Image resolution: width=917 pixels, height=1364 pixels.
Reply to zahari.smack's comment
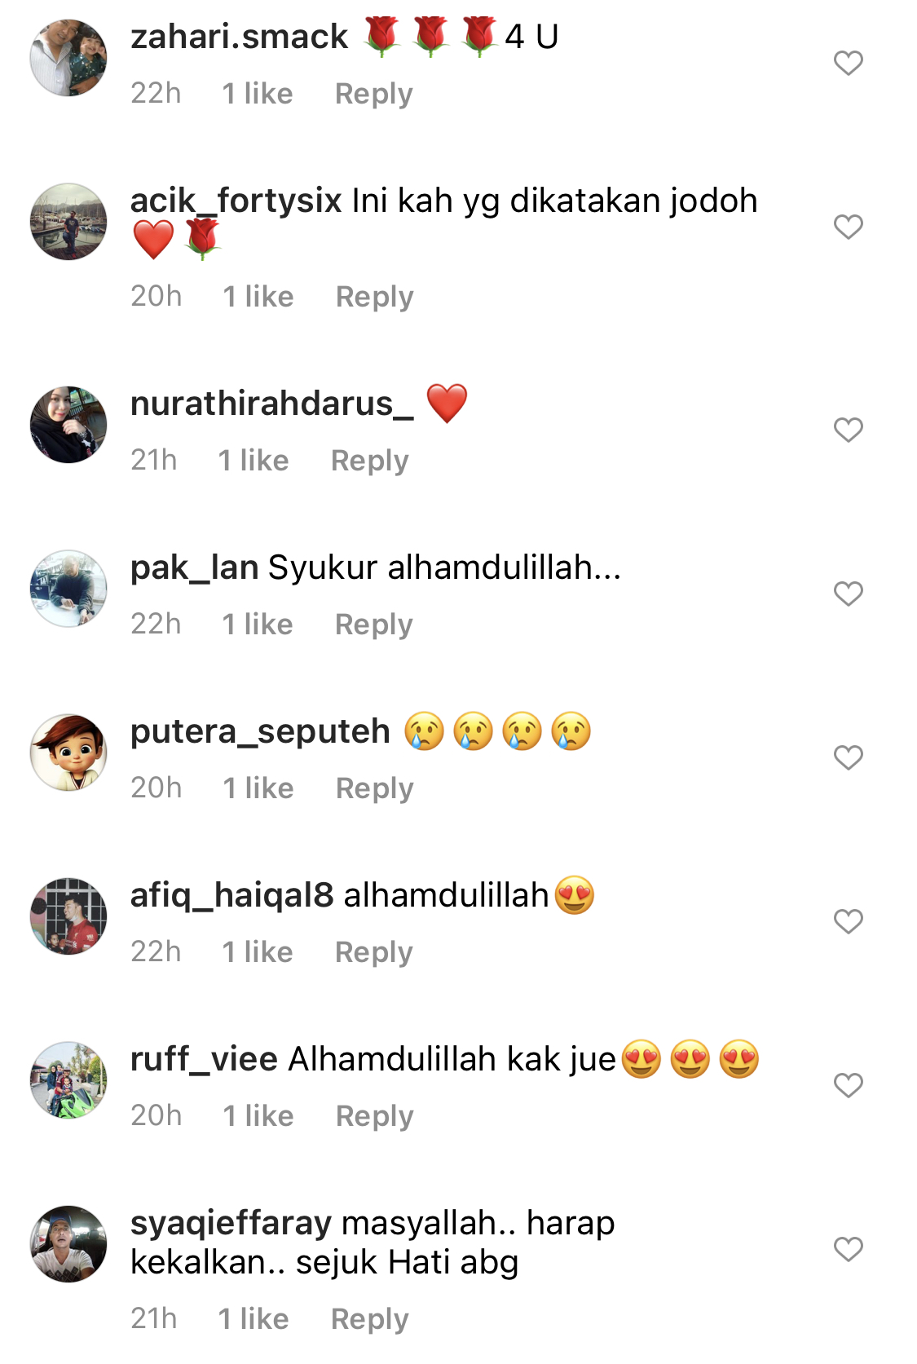pos(374,94)
